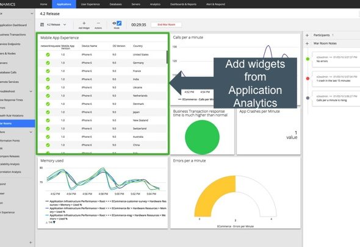Expand the More section chevron in sidebar

coord(31,132)
